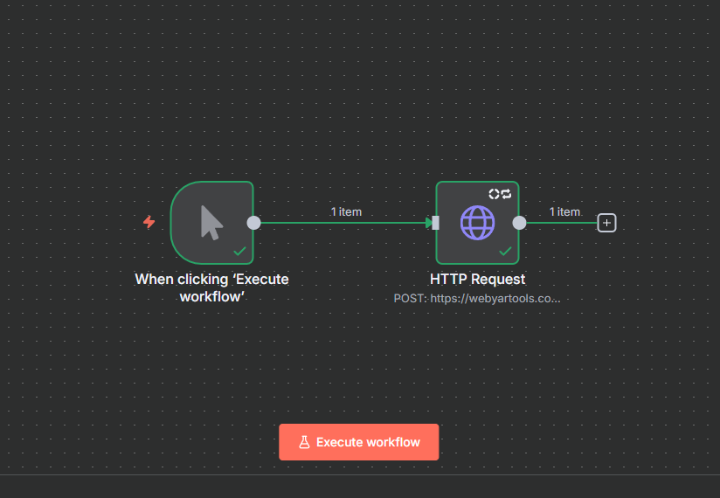Click the dashed circle icon on HTTP node
The image size is (720, 498).
pos(494,194)
